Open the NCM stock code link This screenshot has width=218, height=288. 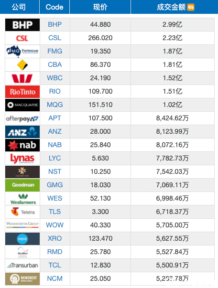[x=55, y=278]
